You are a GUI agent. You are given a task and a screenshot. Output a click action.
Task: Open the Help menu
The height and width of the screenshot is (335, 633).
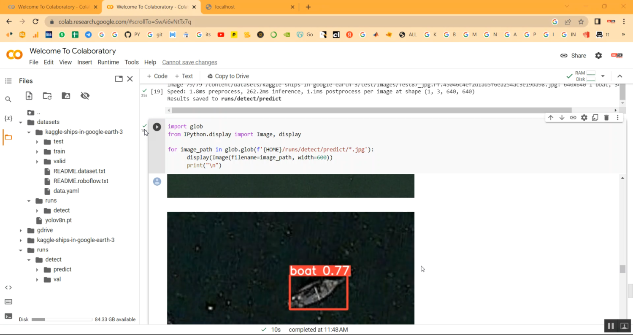coord(150,62)
